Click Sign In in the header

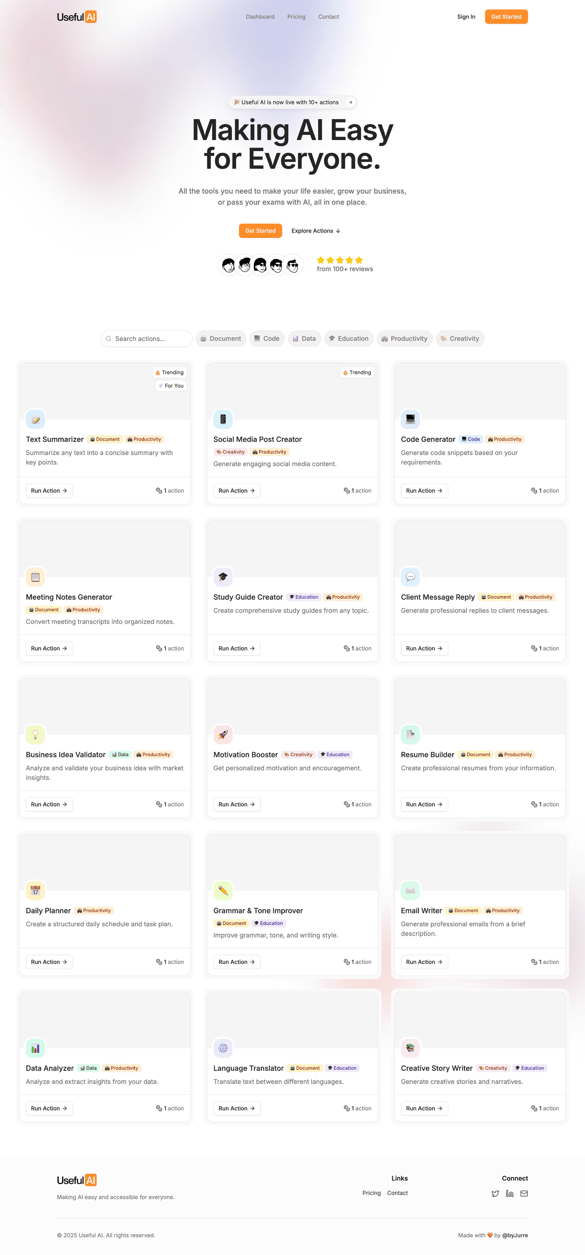coord(466,17)
